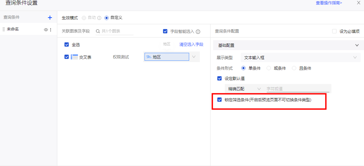This screenshot has height=166, width=364.
Task: Toggle the eye icon for 未命名 condition
Action: (46, 30)
